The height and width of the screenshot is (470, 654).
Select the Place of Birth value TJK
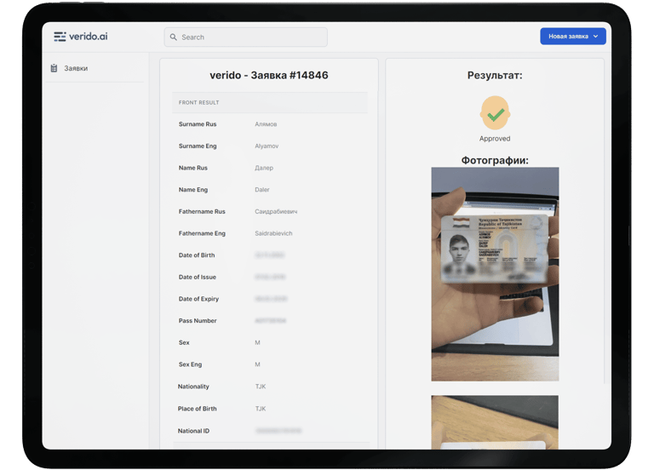tap(261, 409)
